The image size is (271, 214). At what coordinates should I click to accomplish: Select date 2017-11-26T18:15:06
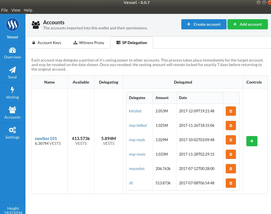[197, 126]
